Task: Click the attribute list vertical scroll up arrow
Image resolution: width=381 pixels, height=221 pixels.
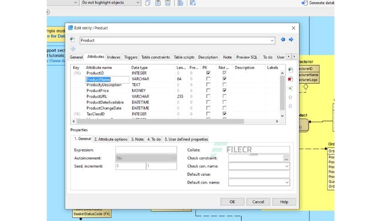Action: coord(282,73)
